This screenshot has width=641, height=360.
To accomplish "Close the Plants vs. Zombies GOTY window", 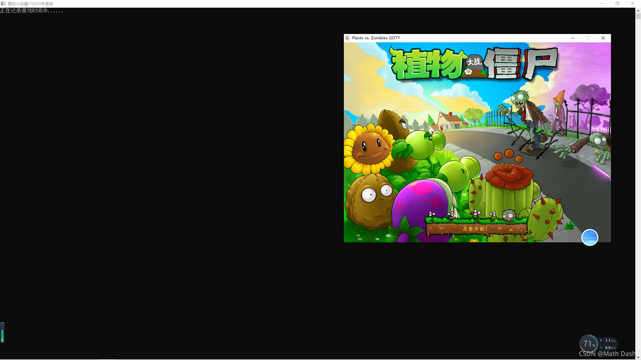I will pos(603,38).
